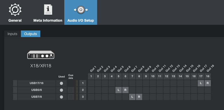
Task: Assign USB17/18 to output 9 cell
Action: pos(146,83)
